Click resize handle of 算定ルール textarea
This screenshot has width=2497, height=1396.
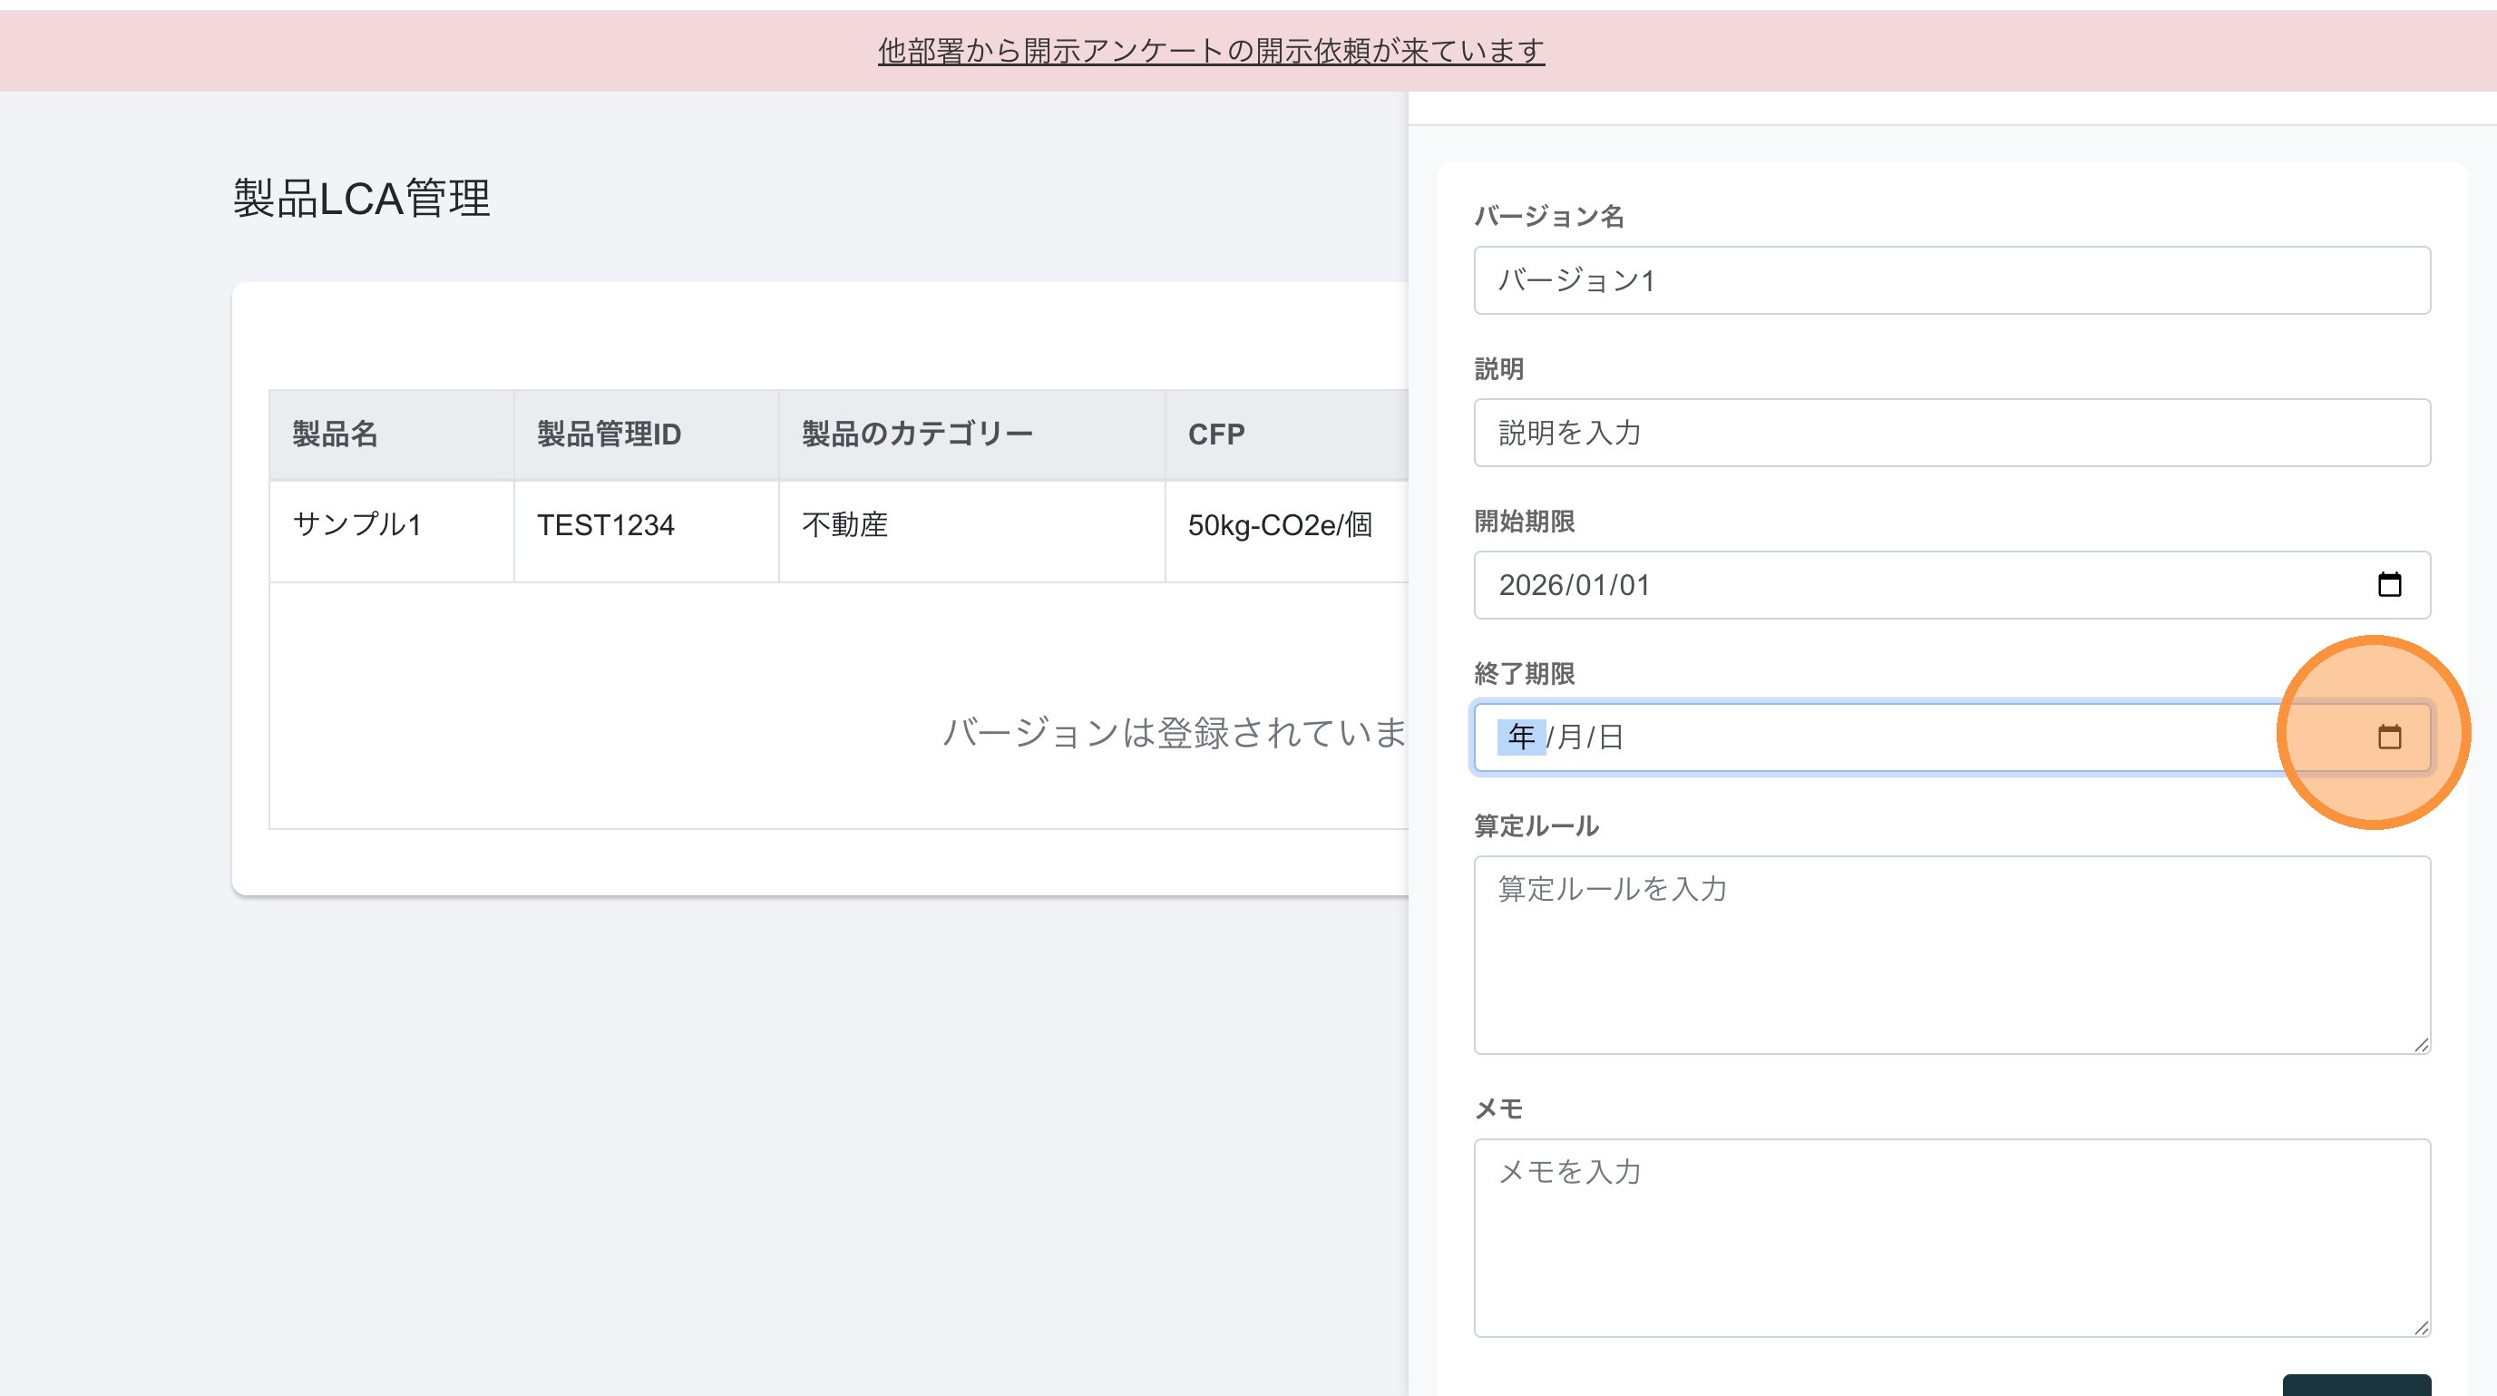tap(2421, 1044)
